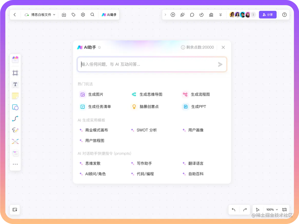The height and width of the screenshot is (224, 299).
Task: Select the Text tool
Action: tap(15, 85)
